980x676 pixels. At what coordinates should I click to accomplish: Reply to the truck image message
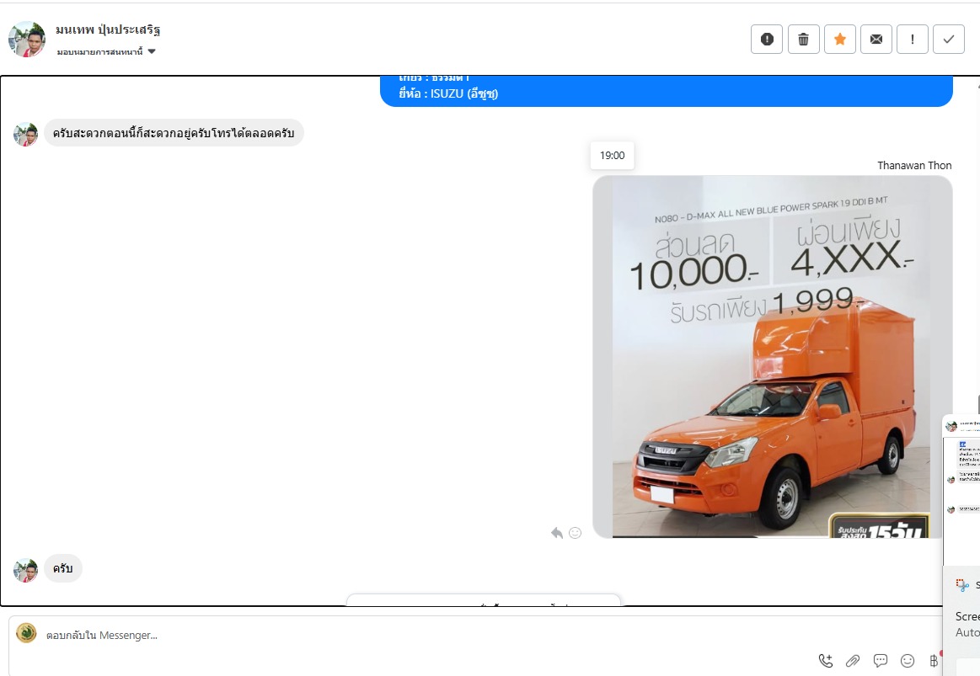(x=556, y=533)
